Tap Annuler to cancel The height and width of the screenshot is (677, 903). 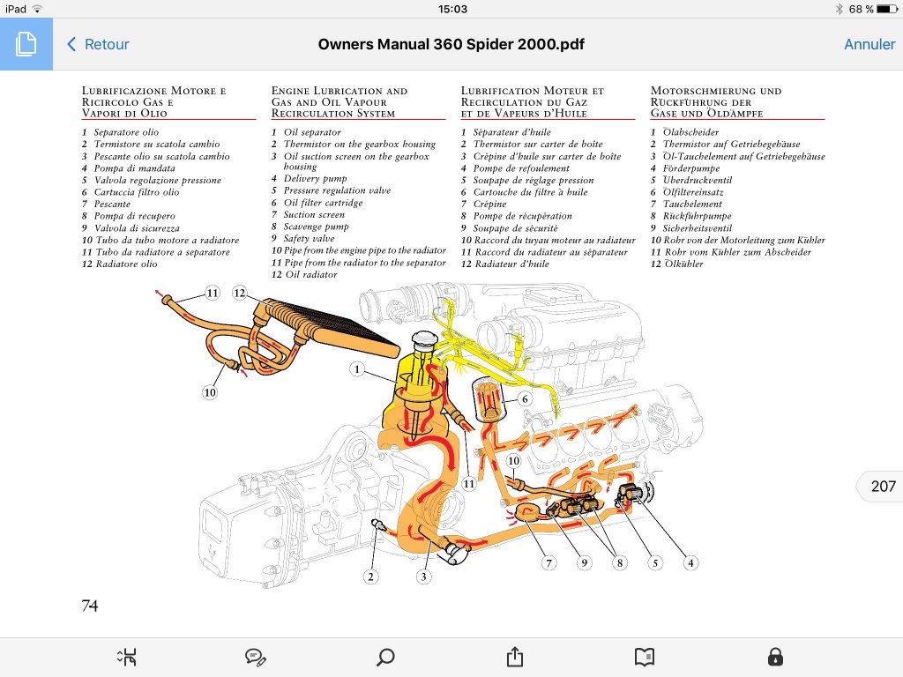(869, 44)
